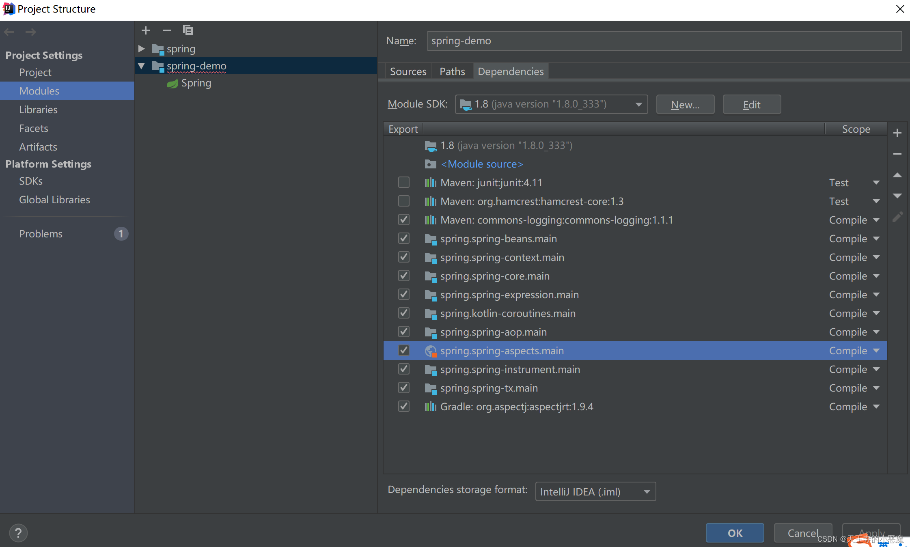Click the add dependency plus icon
Image resolution: width=910 pixels, height=547 pixels.
897,133
